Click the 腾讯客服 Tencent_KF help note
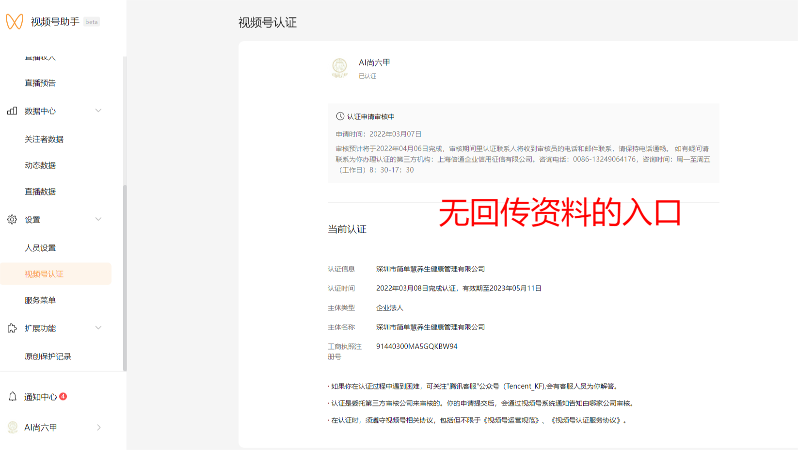The height and width of the screenshot is (450, 798). [x=473, y=386]
